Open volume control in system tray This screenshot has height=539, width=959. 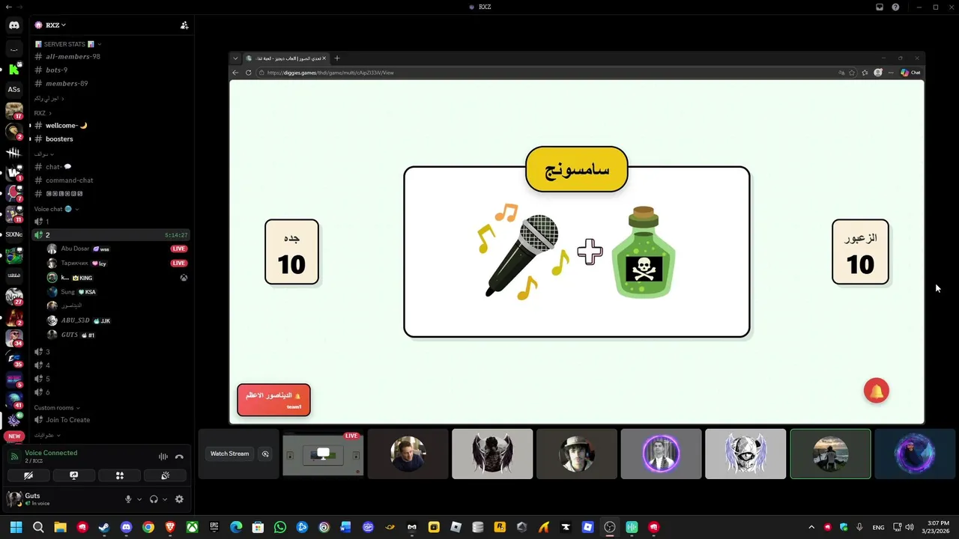(910, 527)
